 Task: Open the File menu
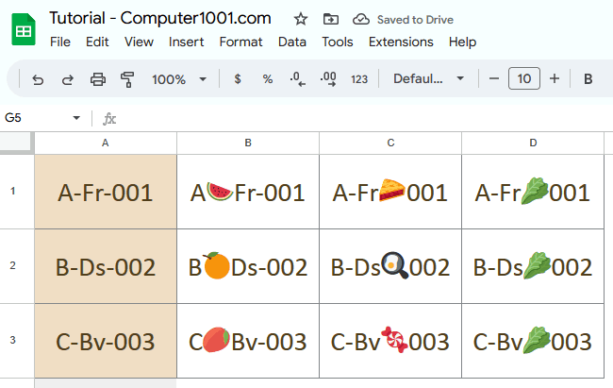(60, 42)
